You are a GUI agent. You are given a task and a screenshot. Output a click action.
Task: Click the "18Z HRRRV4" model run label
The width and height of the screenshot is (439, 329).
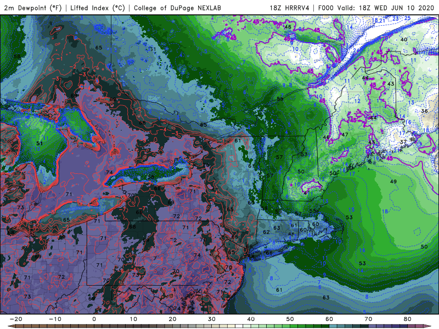point(290,8)
